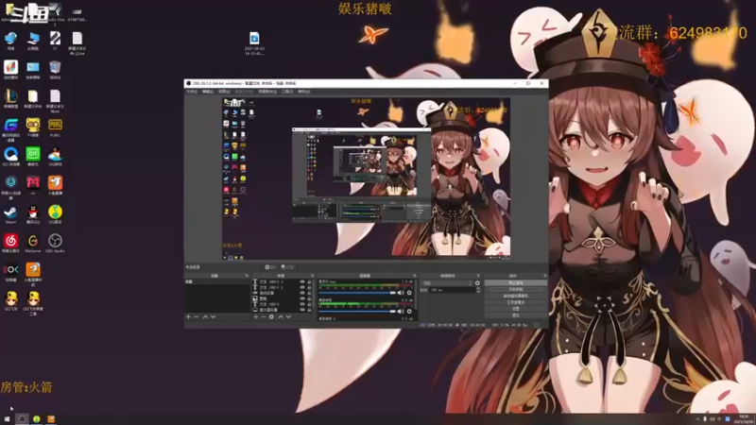Open the YY语音 desktop icon
Viewport: 756px width, 425px height.
point(33,127)
